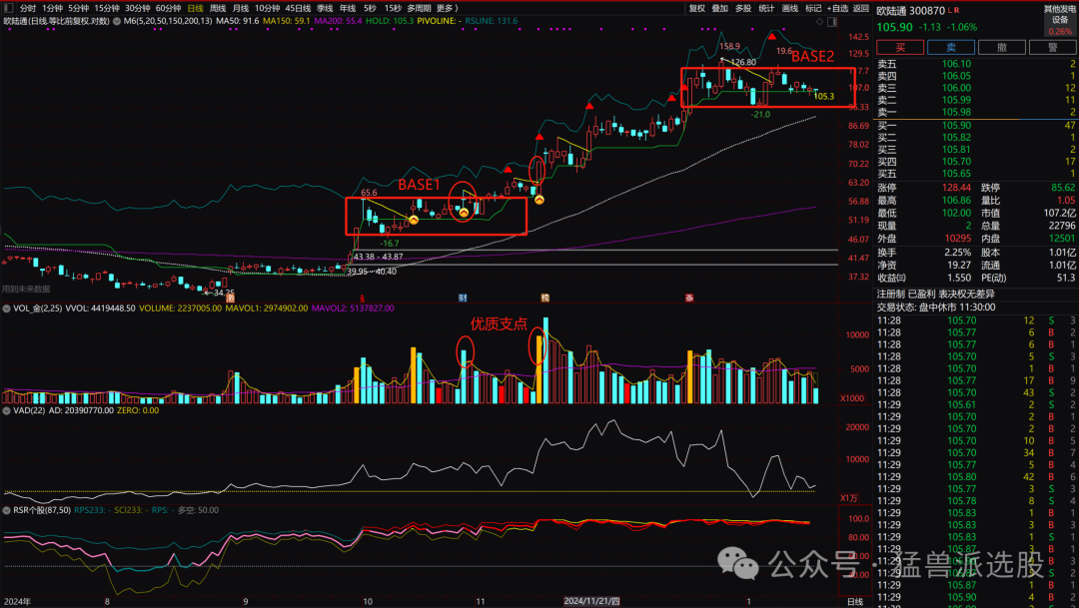Switch to 60分钟 timeframe
This screenshot has width=1079, height=608.
click(168, 8)
